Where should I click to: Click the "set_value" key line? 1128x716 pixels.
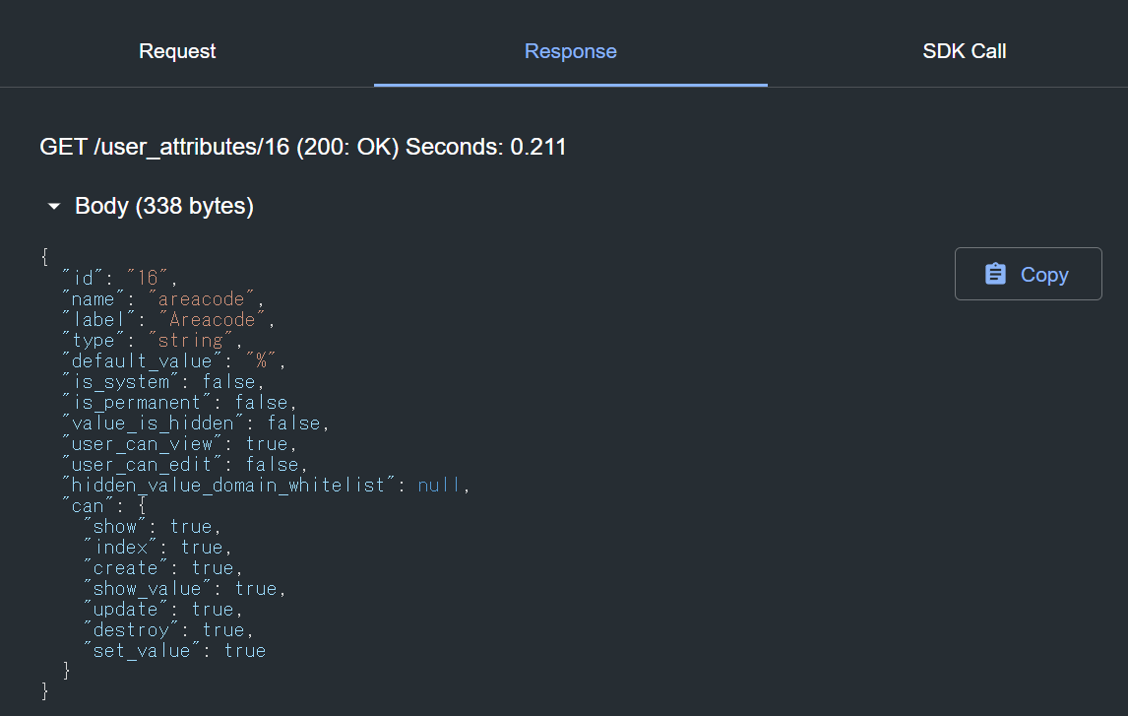point(175,651)
